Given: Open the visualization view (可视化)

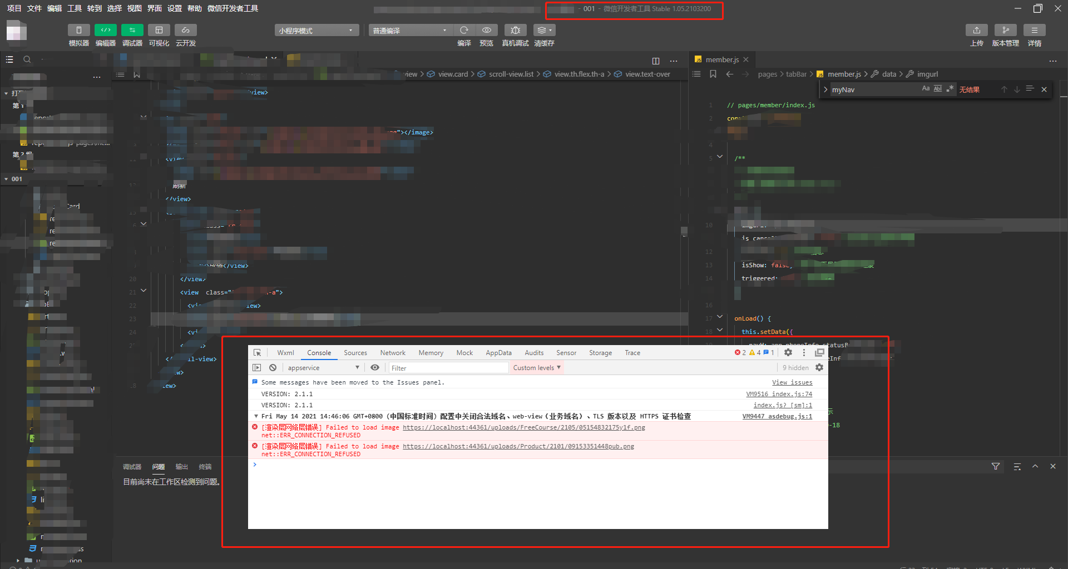Looking at the screenshot, I should [159, 31].
